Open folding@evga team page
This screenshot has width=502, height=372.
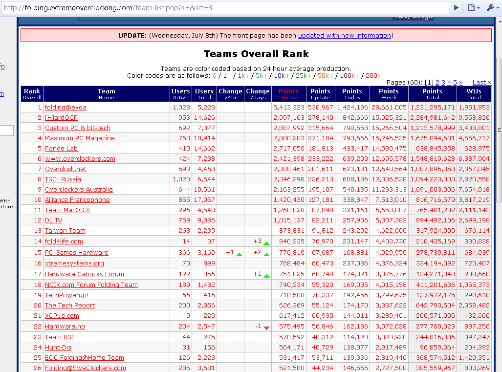click(x=65, y=108)
